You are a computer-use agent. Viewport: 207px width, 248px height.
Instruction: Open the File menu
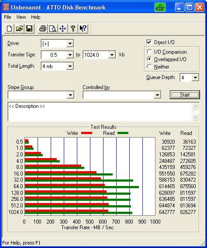coord(7,17)
